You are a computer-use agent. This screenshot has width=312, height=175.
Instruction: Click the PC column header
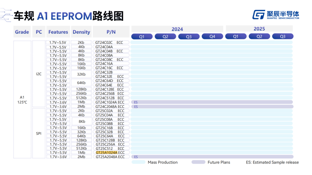pos(39,32)
